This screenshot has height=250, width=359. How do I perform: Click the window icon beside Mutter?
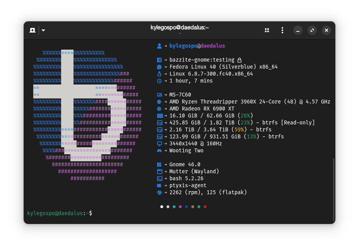point(160,172)
